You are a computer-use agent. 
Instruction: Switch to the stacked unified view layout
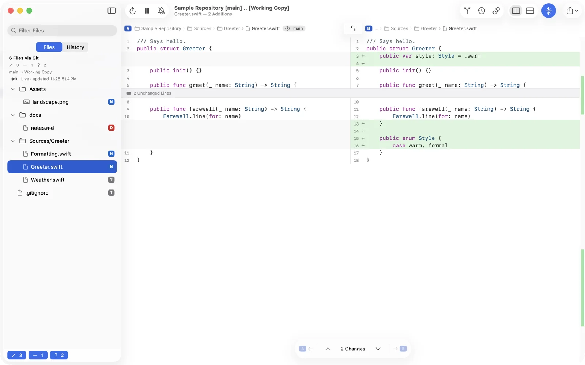tap(530, 11)
